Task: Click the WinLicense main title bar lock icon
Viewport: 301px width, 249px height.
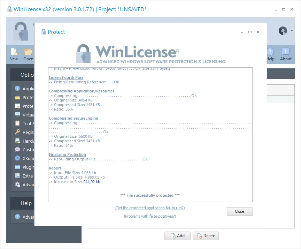Action: (9, 9)
